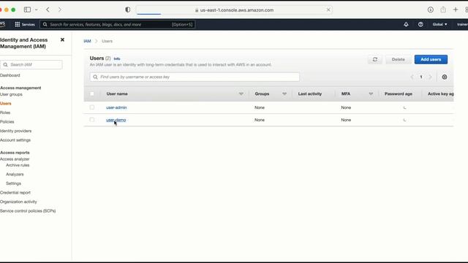Open the AWS Services grid menu
Image resolution: width=468 pixels, height=263 pixels.
coord(25,24)
